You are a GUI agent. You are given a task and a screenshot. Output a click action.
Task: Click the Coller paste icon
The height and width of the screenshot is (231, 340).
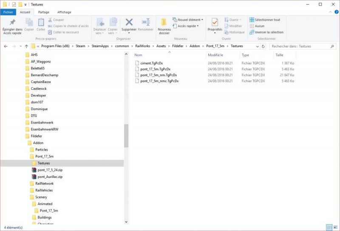click(41, 22)
